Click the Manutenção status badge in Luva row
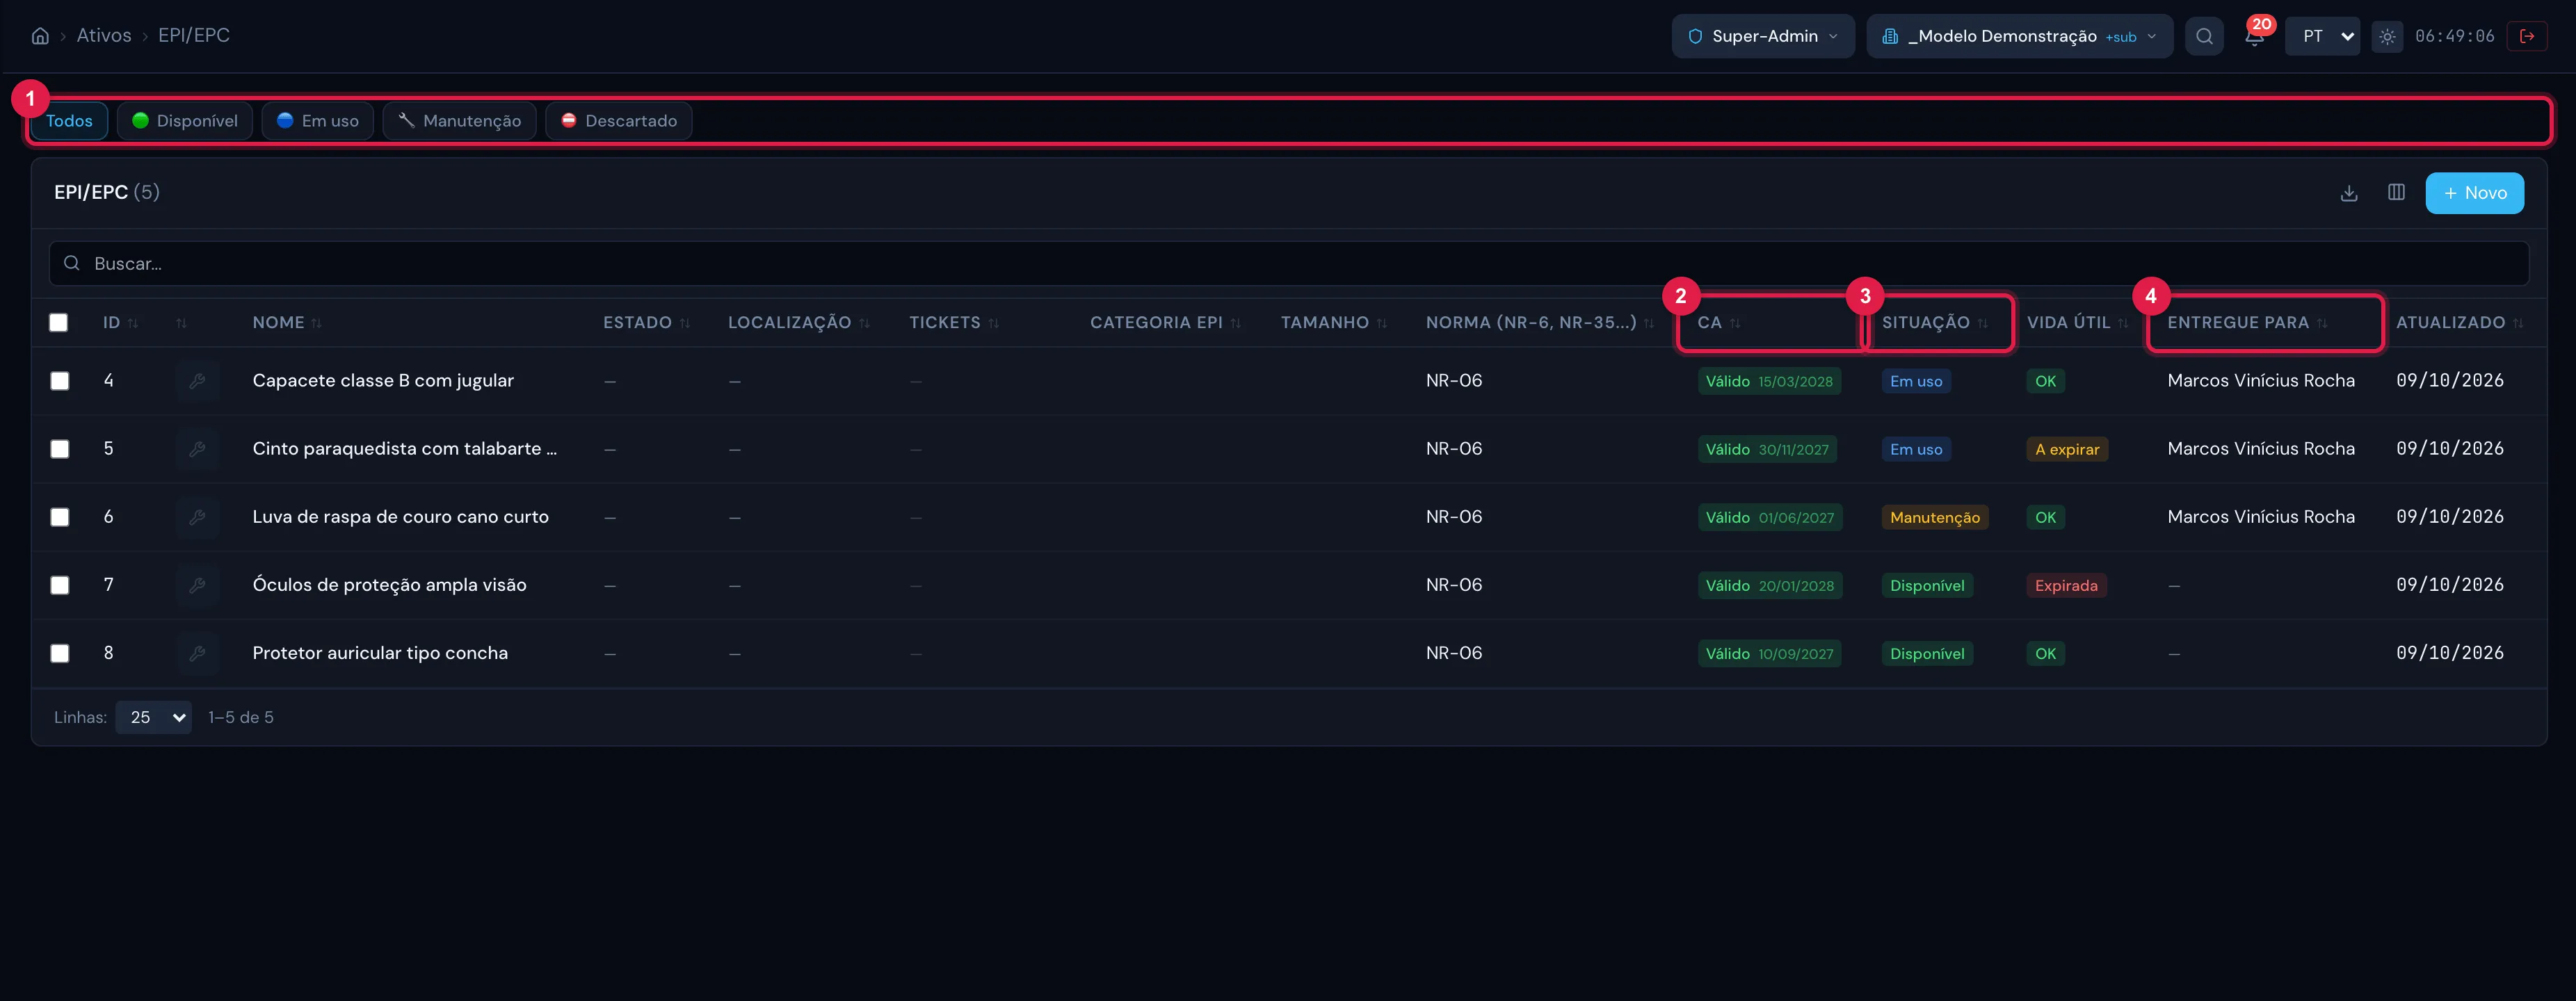The height and width of the screenshot is (1001, 2576). pos(1934,518)
